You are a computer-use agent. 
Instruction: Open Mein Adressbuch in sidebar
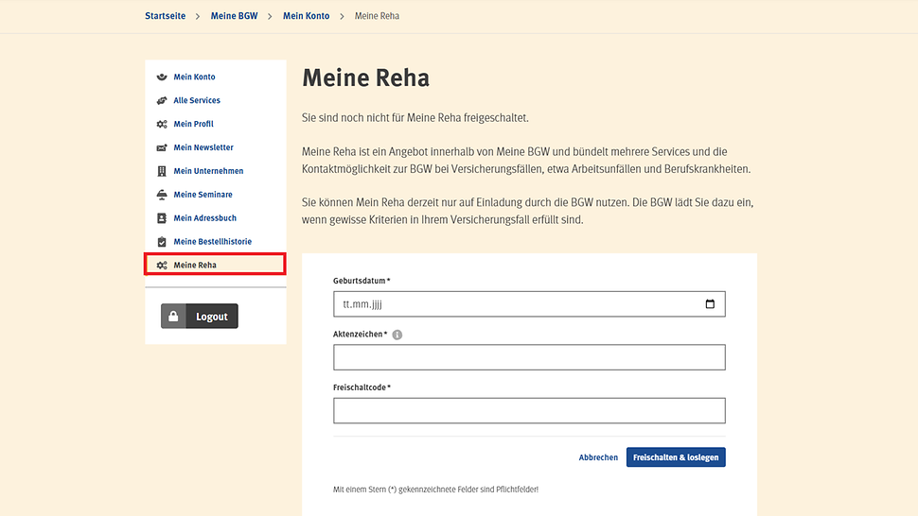(205, 218)
